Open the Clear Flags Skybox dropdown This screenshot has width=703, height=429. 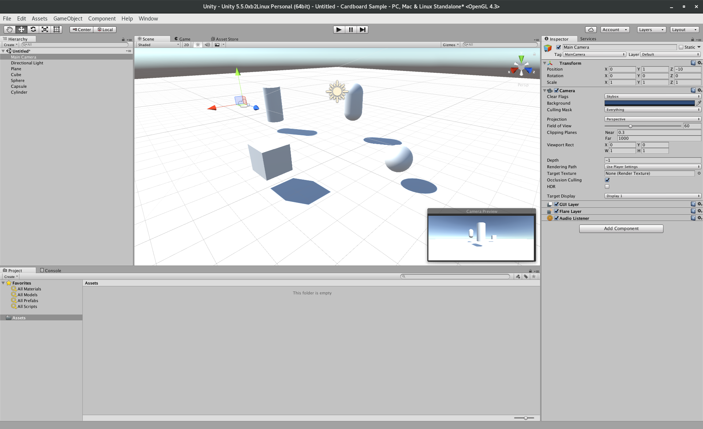coord(652,97)
